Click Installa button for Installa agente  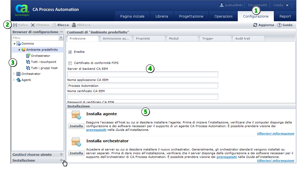point(76,126)
